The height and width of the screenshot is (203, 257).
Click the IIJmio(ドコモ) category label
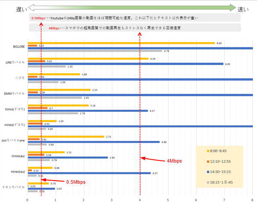coord(15,109)
